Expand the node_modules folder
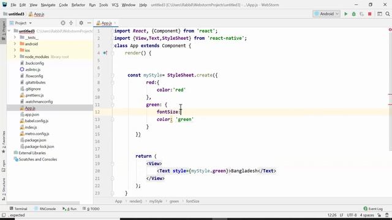 [15, 57]
